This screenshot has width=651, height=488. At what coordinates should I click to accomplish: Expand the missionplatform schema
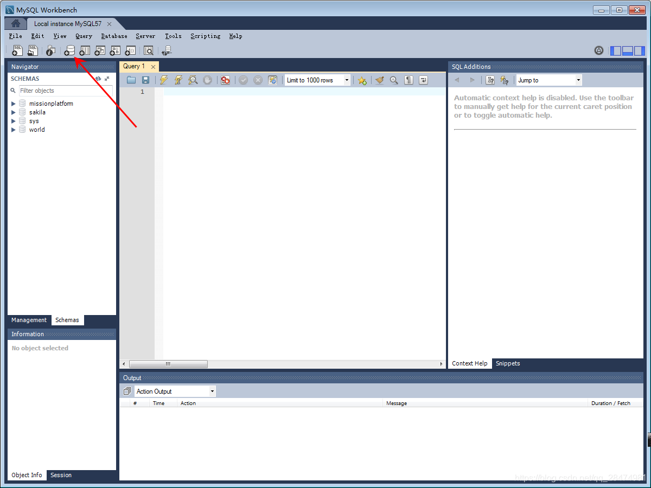tap(14, 104)
